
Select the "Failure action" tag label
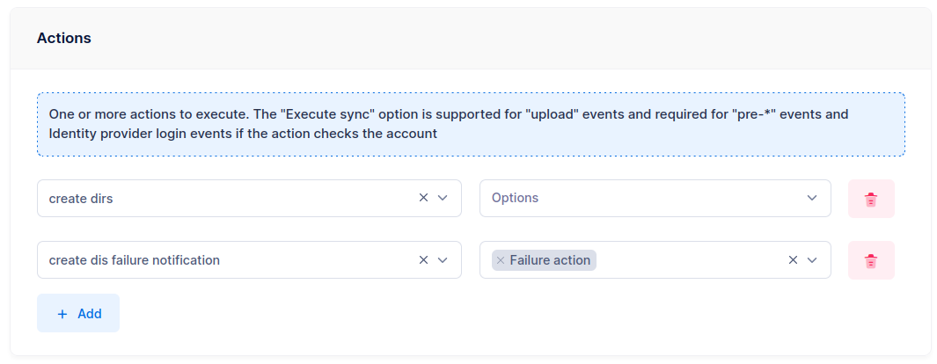click(550, 260)
